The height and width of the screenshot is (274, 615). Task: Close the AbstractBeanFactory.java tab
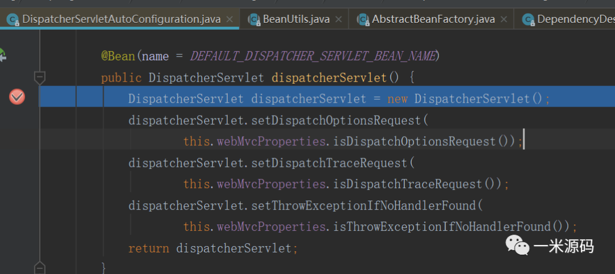pyautogui.click(x=504, y=19)
